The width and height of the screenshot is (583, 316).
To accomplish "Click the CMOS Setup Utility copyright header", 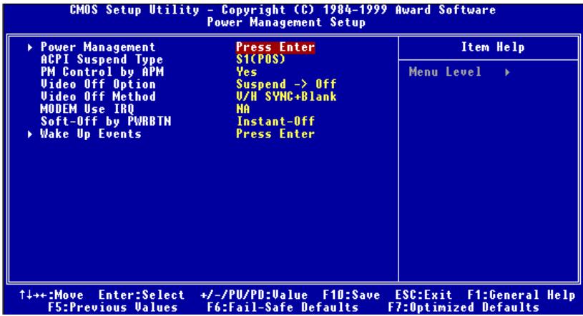I will tap(283, 10).
